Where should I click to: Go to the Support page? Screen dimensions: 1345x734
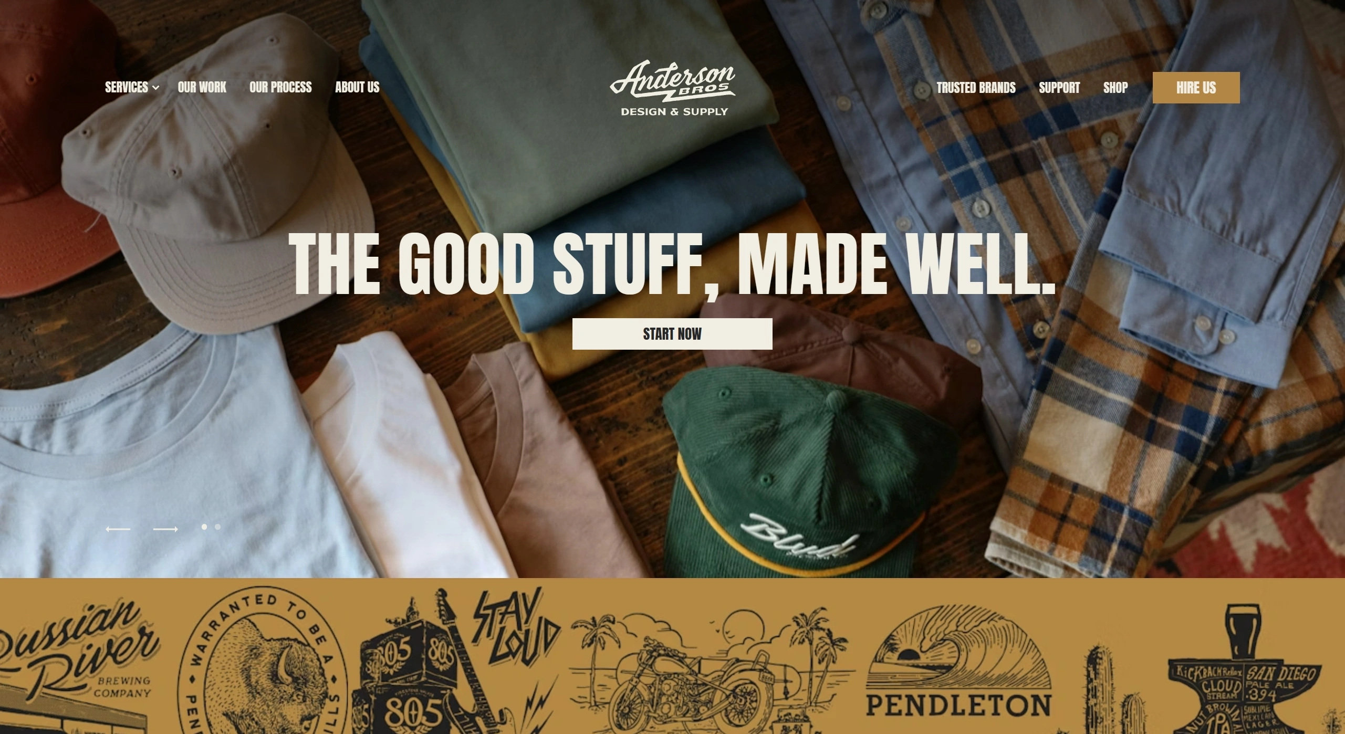[x=1059, y=88]
